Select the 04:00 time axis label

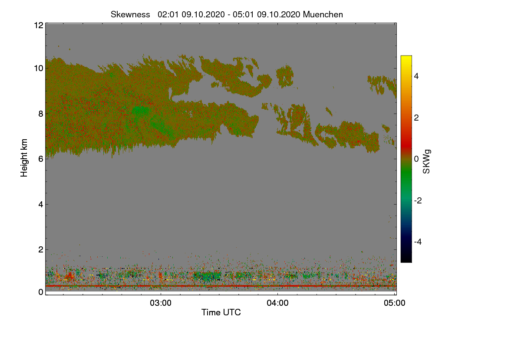278,303
